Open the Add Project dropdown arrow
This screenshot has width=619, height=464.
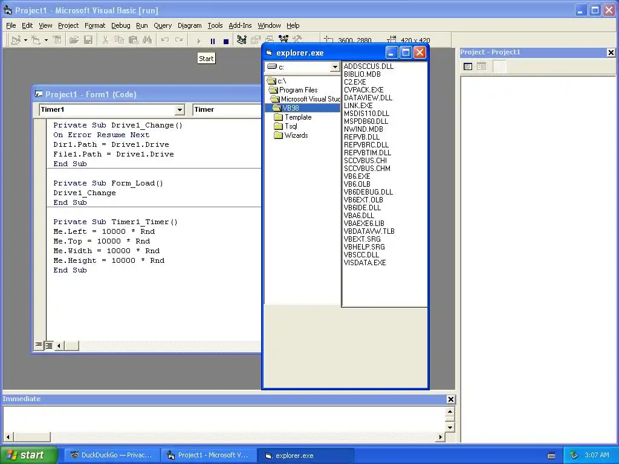25,40
